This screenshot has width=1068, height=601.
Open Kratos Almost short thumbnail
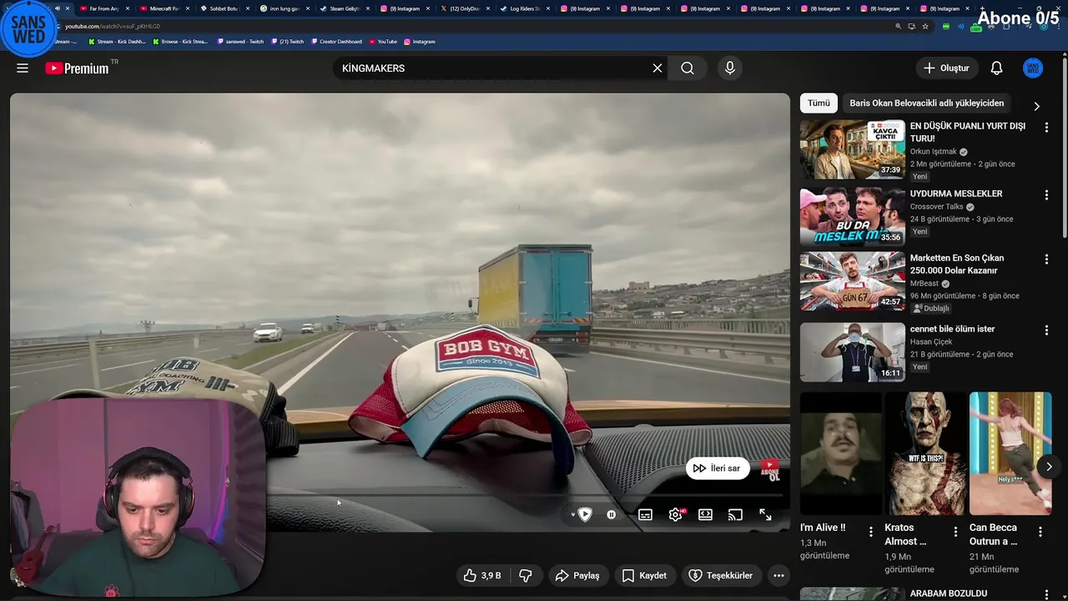(x=925, y=453)
